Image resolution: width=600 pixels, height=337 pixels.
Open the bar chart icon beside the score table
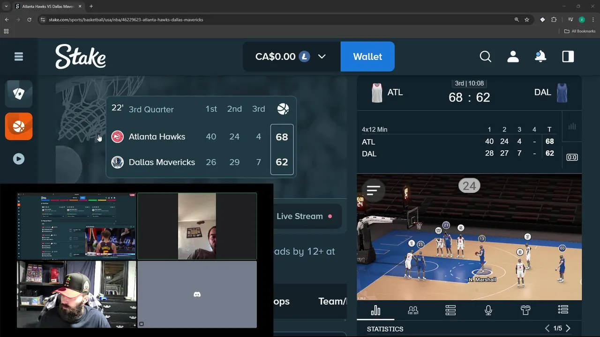[x=572, y=126]
